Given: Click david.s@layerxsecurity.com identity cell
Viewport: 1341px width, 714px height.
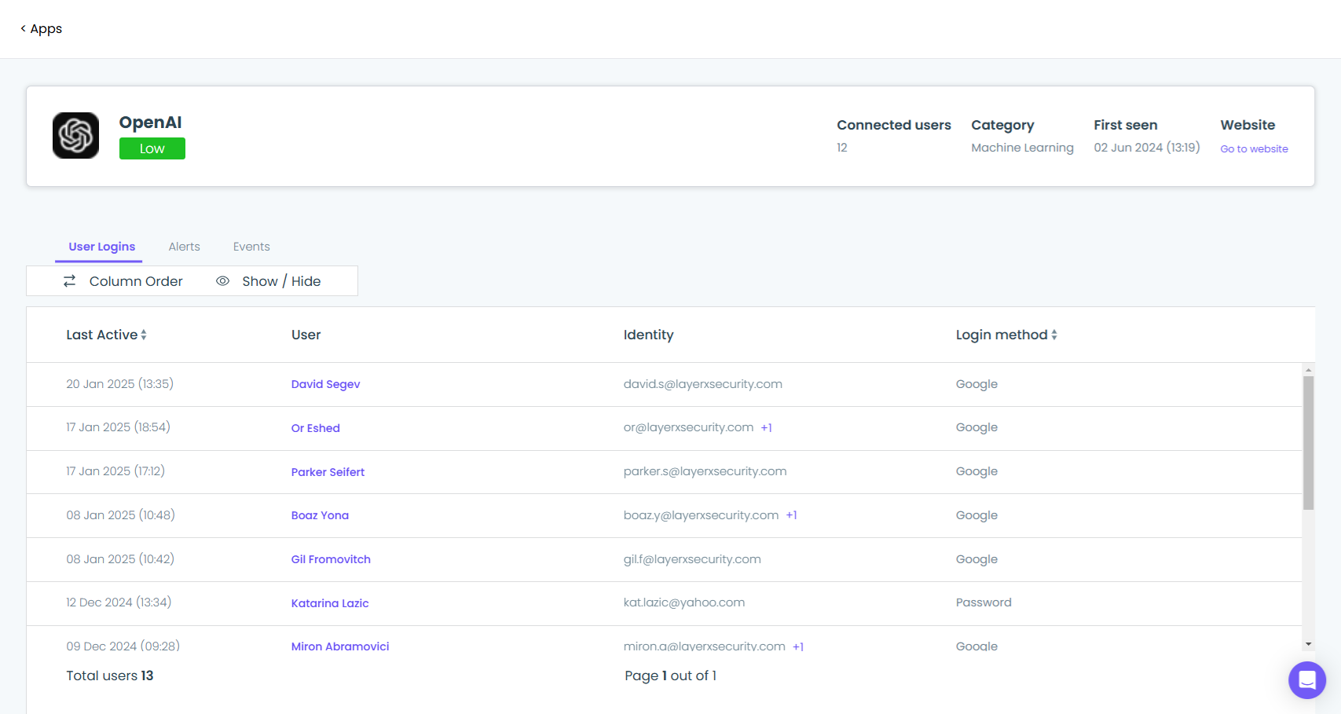Looking at the screenshot, I should 702,384.
